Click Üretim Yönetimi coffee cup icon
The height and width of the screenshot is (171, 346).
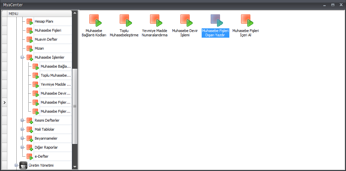pos(23,165)
